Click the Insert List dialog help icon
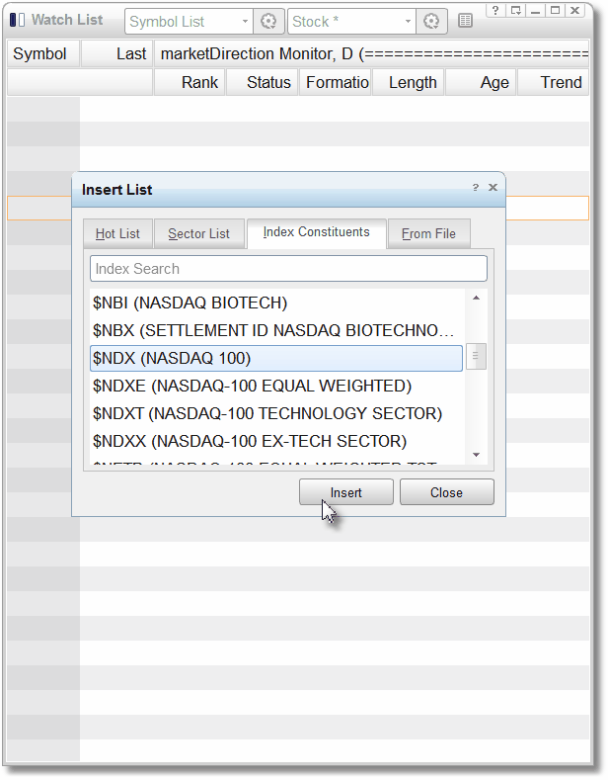608x780 pixels. click(476, 188)
